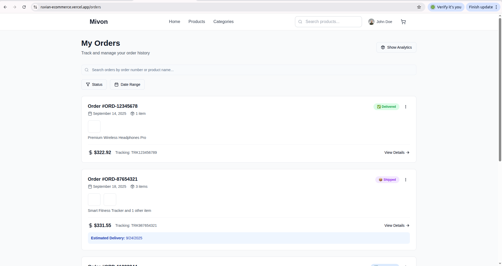Click the dollar sign icon beside $322.92
The width and height of the screenshot is (502, 266).
tap(90, 152)
